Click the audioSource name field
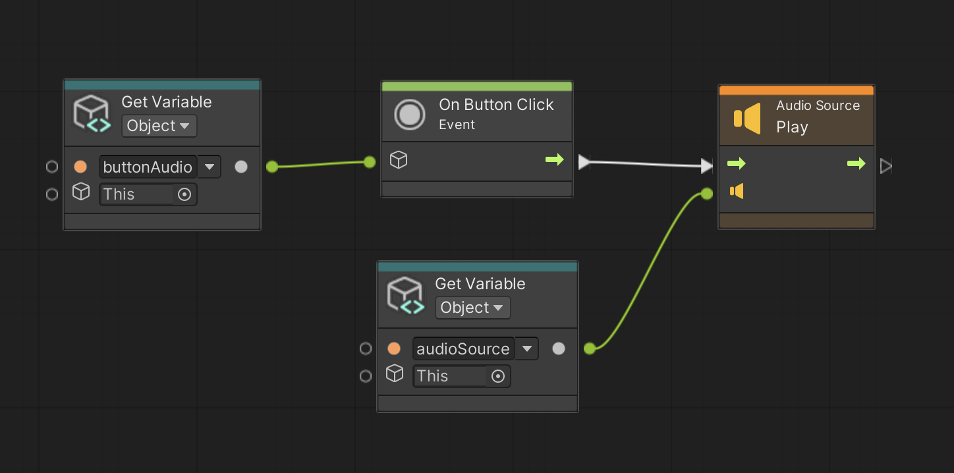 463,348
